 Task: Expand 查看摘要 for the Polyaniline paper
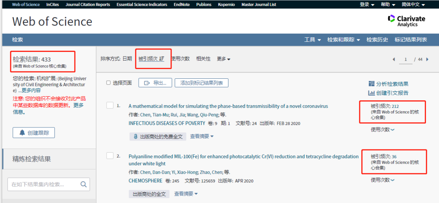[186, 194]
